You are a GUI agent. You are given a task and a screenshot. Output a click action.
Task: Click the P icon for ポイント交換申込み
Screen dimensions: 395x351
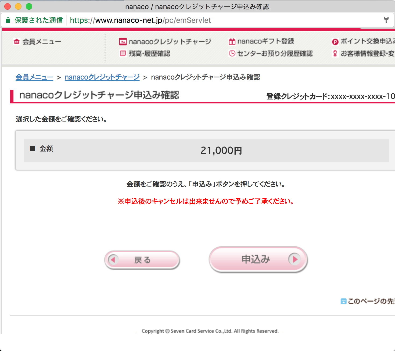tap(335, 42)
